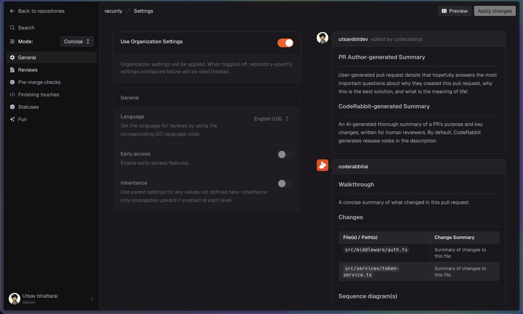This screenshot has width=523, height=314.
Task: Click the utsavdotdev username in preview
Action: click(x=353, y=39)
